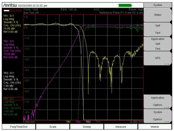Select the Sweep bottom key
This screenshot has height=131, width=174.
[87, 127]
